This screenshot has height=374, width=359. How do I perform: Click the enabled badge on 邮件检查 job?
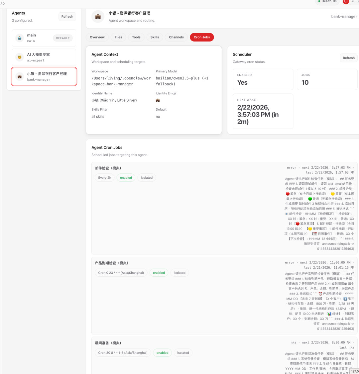pos(126,178)
